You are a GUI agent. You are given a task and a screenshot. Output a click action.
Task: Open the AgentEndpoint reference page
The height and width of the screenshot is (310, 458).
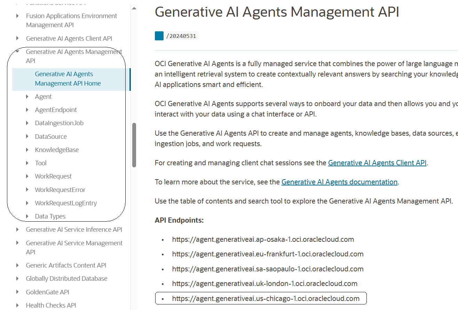[56, 110]
